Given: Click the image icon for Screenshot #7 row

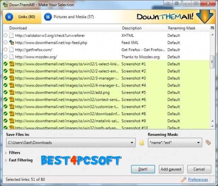Looking at the screenshot, I should coord(12,107).
